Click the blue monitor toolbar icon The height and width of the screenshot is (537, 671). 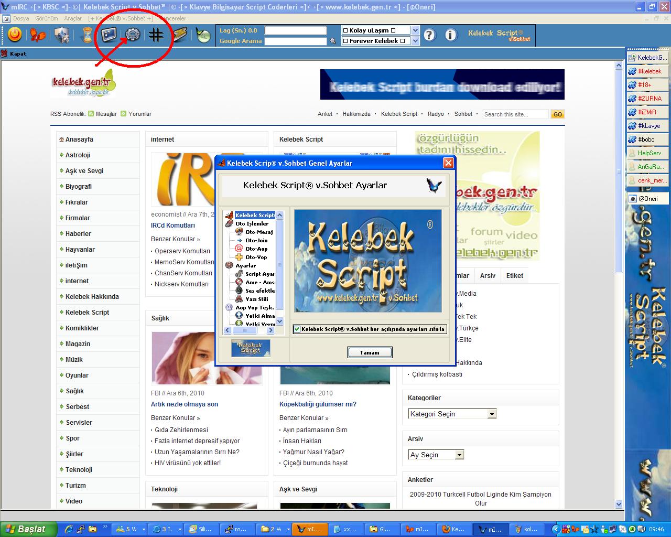pos(109,35)
